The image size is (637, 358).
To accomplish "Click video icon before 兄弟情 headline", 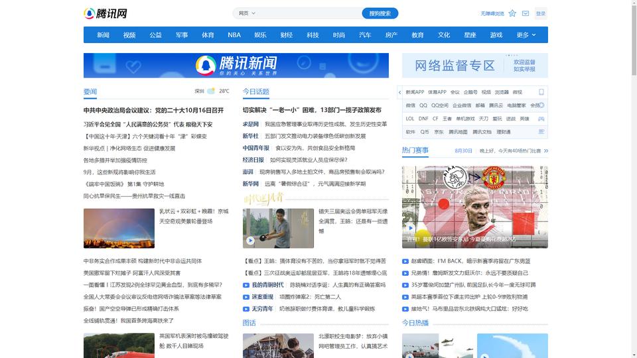I will pyautogui.click(x=405, y=273).
